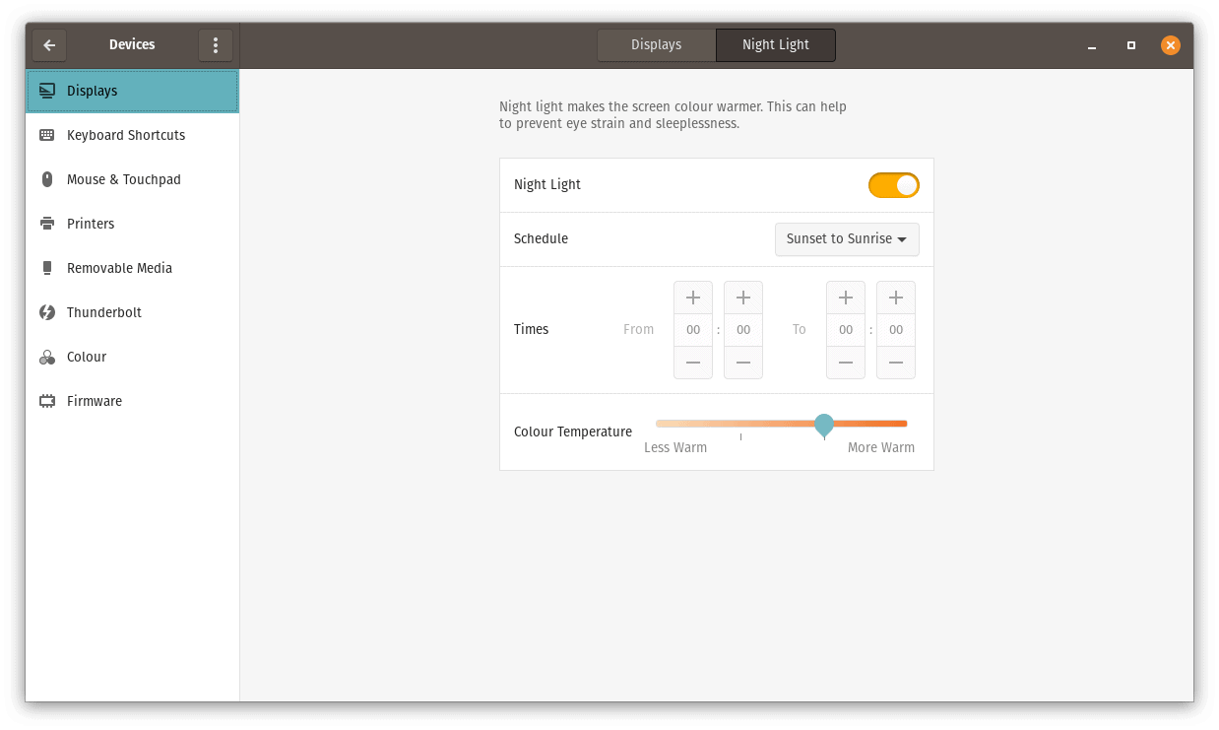
Task: Click the Colour circles icon
Action: tap(46, 357)
